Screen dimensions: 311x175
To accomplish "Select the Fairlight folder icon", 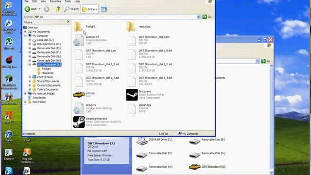I will click(x=78, y=26).
